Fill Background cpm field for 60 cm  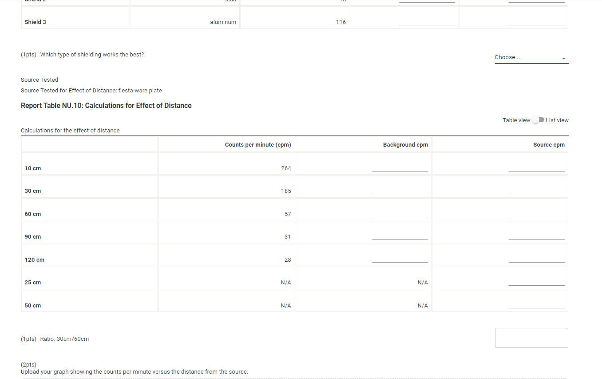[x=400, y=213]
